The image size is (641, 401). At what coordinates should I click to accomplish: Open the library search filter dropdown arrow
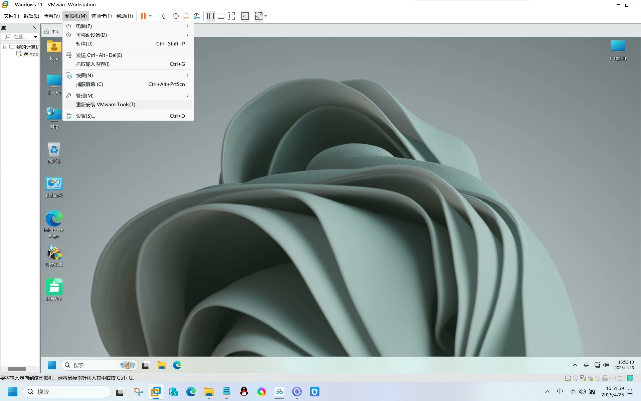pos(35,37)
